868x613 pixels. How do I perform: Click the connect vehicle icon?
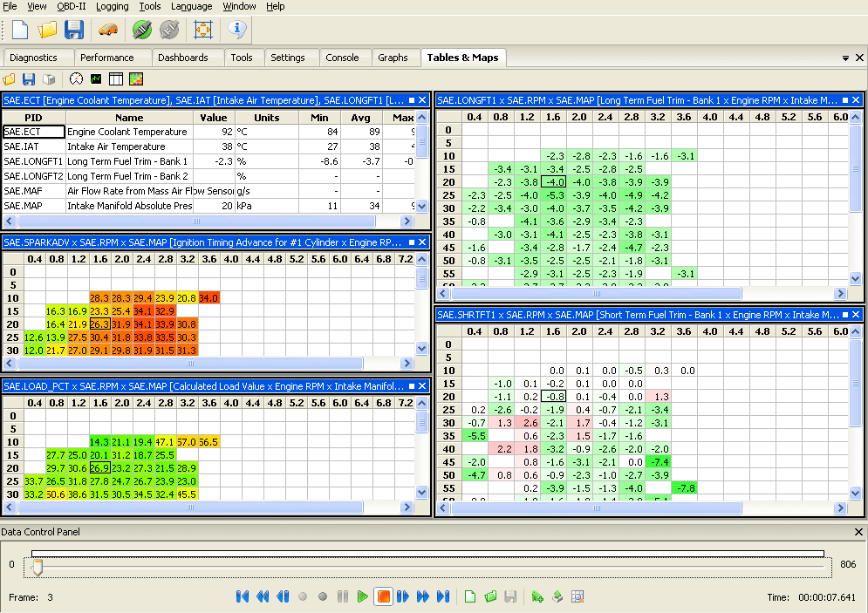point(141,29)
